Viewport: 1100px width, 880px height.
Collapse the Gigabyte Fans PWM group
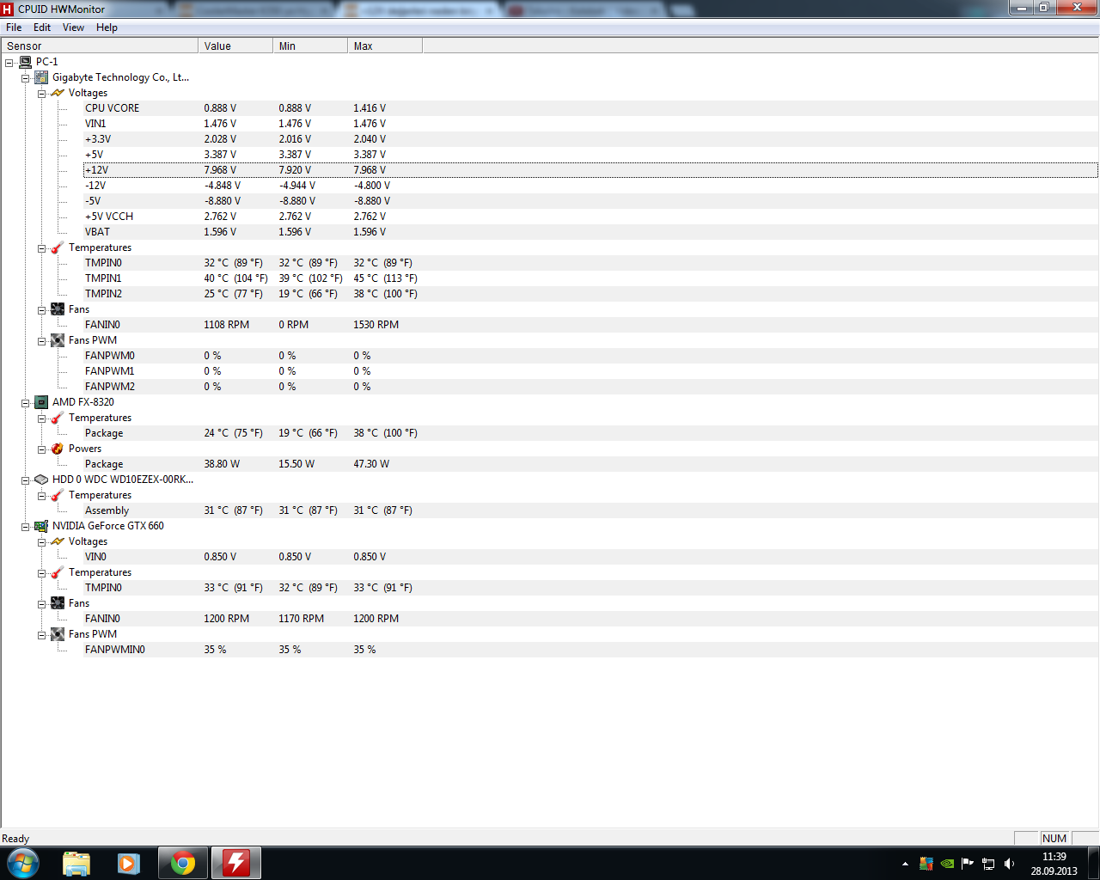pyautogui.click(x=41, y=341)
